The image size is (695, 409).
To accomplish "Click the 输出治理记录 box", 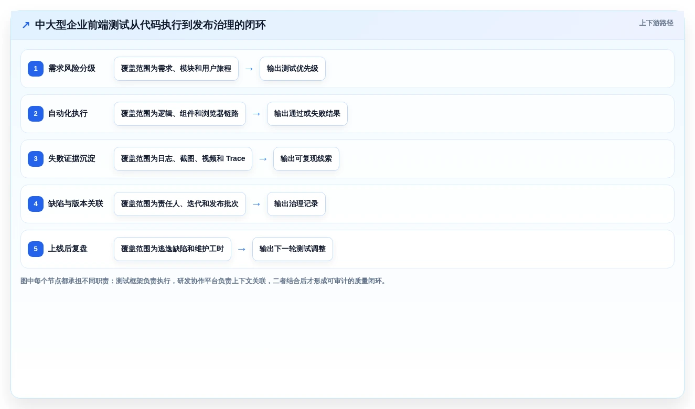I will (x=296, y=204).
